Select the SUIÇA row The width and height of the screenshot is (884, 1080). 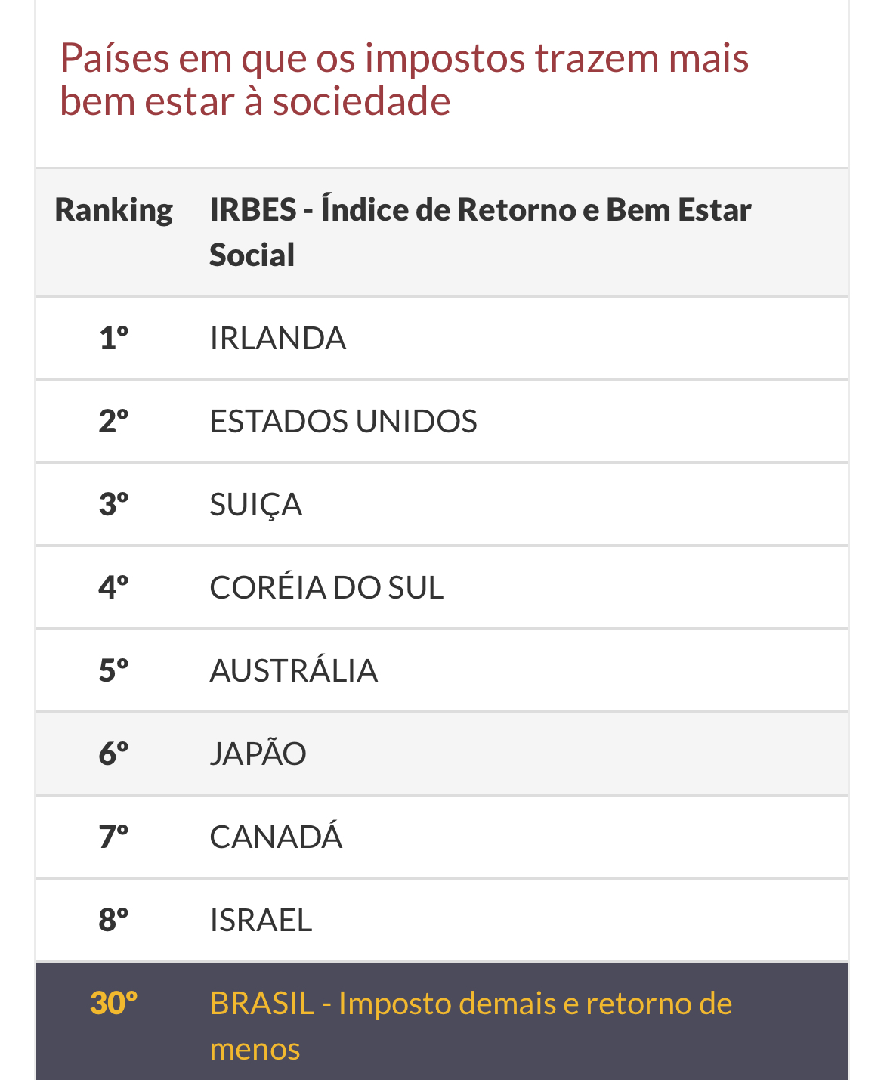tap(442, 504)
